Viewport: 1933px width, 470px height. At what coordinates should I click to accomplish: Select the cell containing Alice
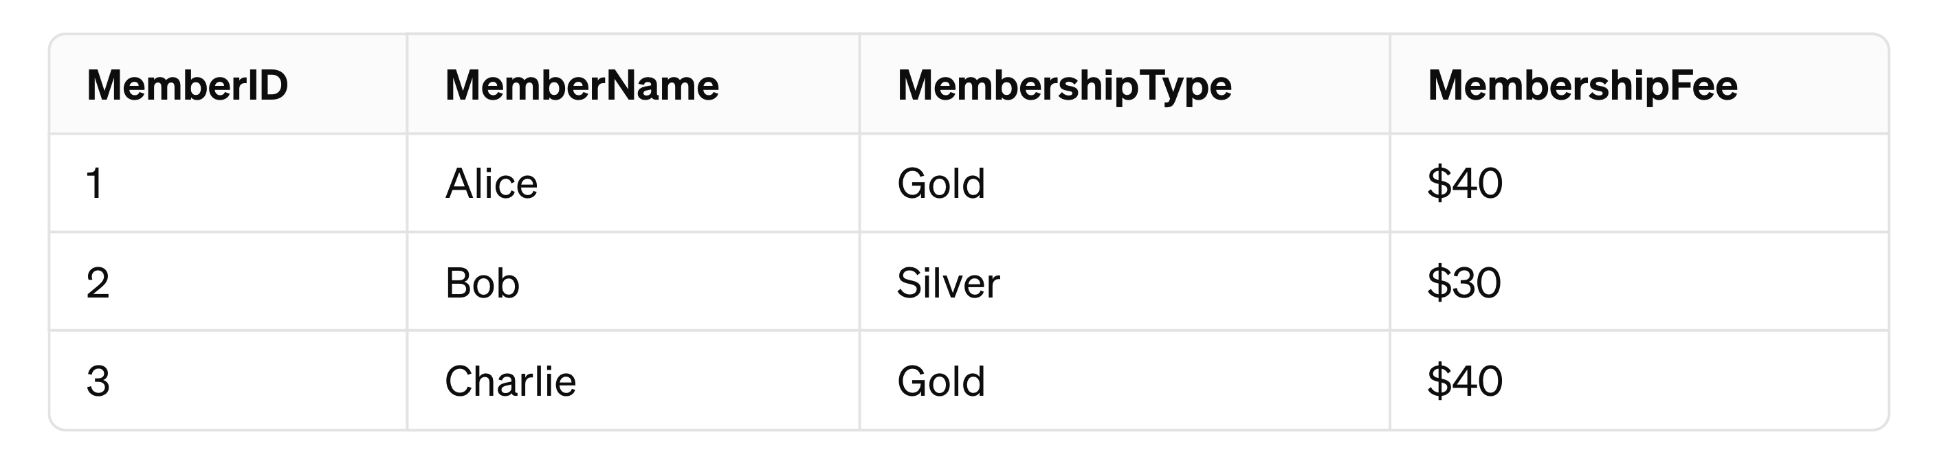coord(633,183)
